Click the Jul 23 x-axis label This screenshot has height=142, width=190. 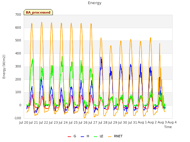(53, 122)
